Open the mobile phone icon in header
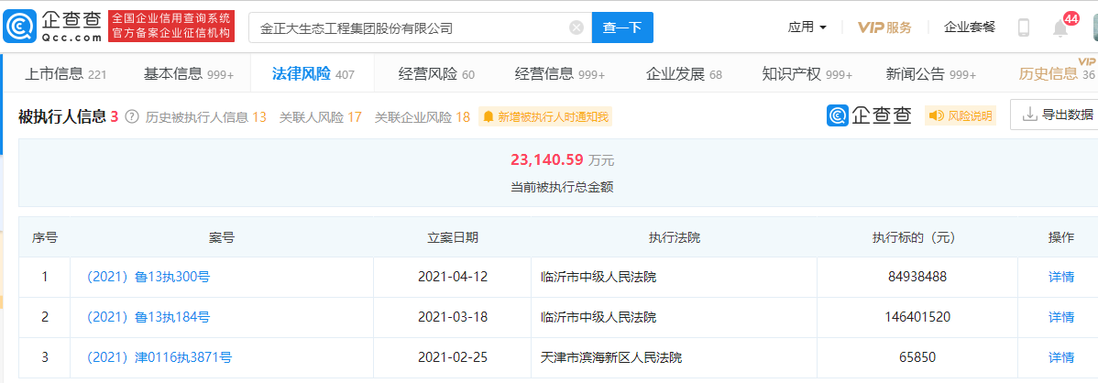The height and width of the screenshot is (383, 1098). pyautogui.click(x=1024, y=28)
